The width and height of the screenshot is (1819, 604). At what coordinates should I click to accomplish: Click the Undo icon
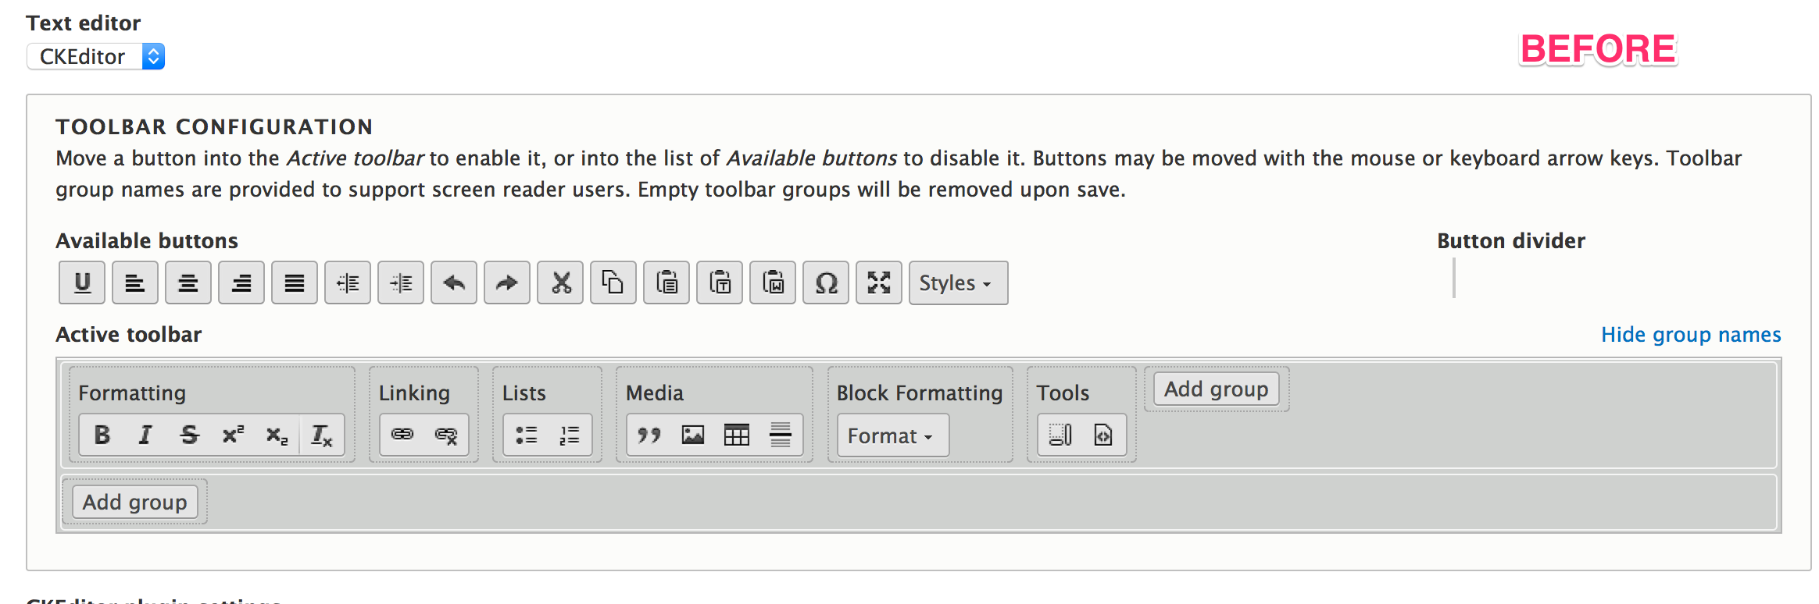click(x=453, y=282)
